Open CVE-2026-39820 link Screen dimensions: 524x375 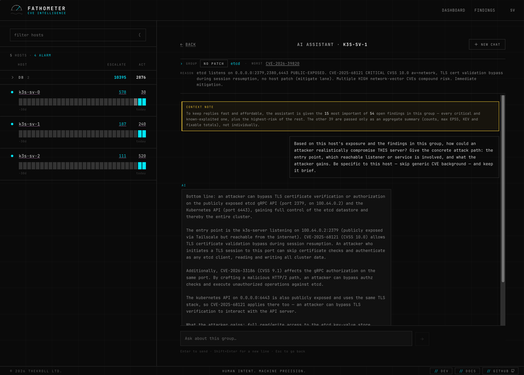[282, 63]
